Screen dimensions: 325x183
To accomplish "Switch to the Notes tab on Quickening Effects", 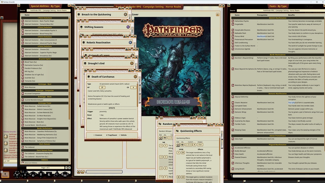I will [x=222, y=144].
